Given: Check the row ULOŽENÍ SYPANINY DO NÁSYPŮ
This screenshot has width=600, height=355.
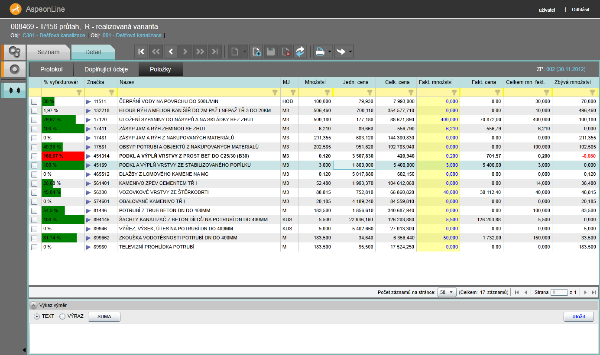Looking at the screenshot, I should (x=35, y=119).
